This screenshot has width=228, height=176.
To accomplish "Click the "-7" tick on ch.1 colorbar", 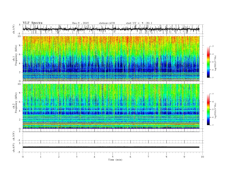I will 212,78.
